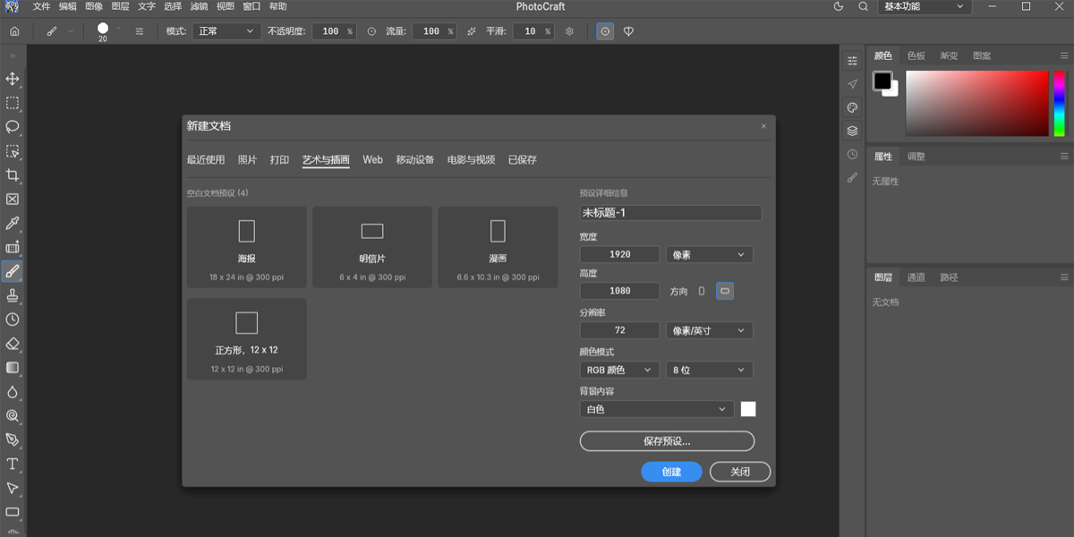Select the Path Selection tool
1074x537 pixels.
coord(13,488)
